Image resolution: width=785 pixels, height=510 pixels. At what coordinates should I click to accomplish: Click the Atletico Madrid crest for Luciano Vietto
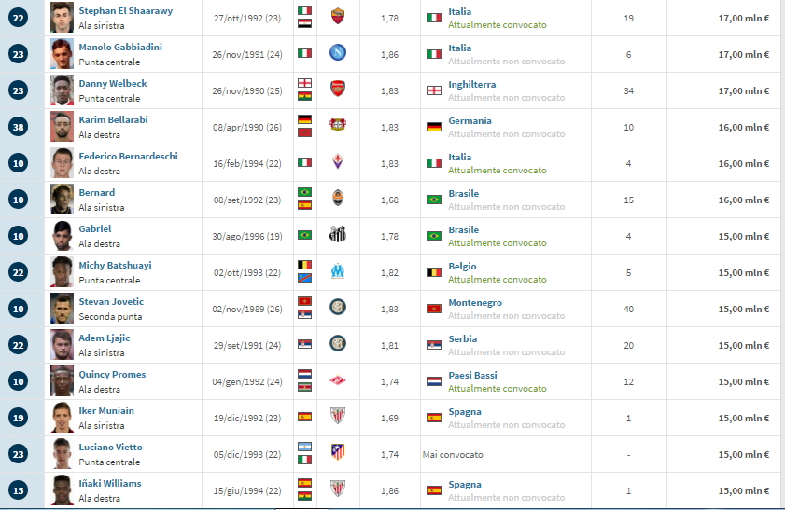click(338, 452)
